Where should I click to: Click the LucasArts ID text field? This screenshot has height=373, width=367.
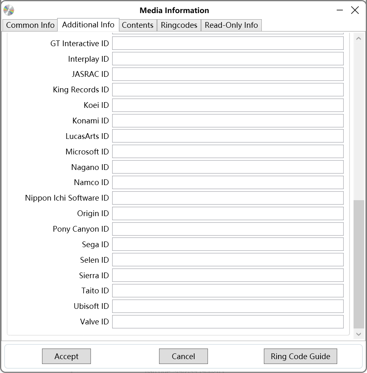pos(228,136)
